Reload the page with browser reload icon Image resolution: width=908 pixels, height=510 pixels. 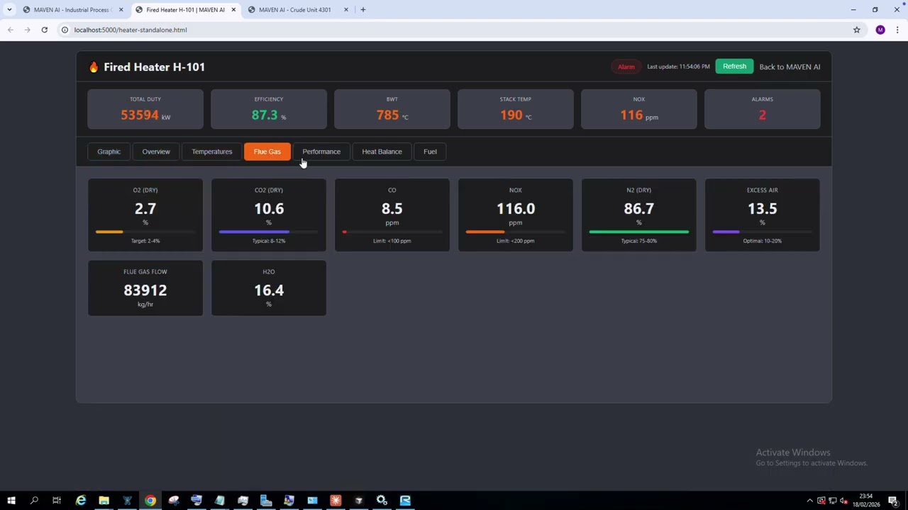44,30
